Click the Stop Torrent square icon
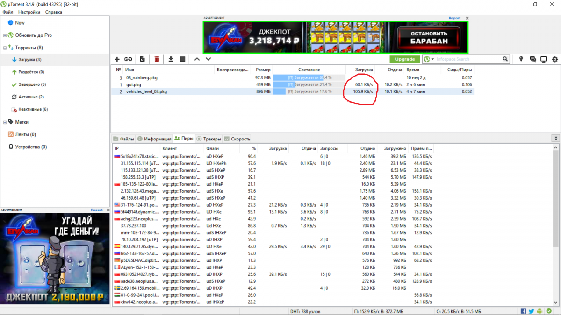The image size is (561, 315). tap(183, 59)
